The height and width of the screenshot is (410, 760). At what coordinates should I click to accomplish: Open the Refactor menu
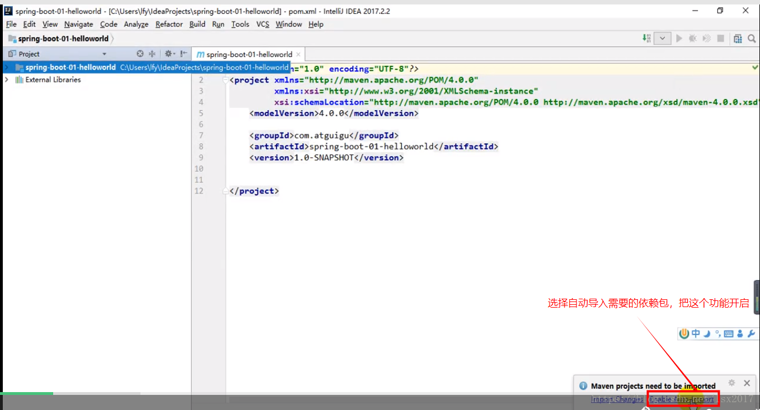tap(169, 24)
